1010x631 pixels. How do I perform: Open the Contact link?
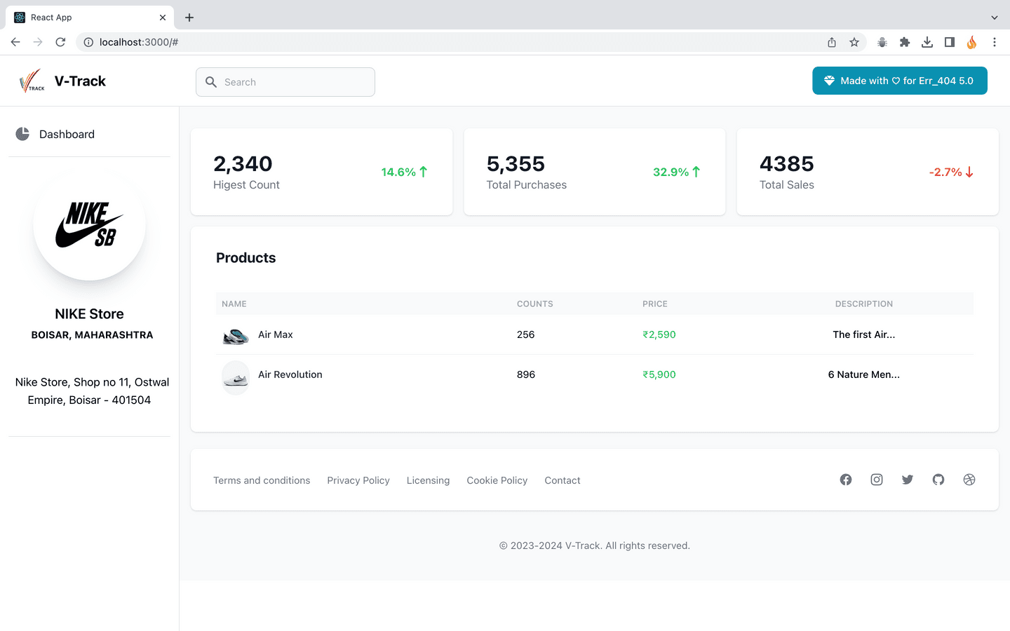point(563,480)
